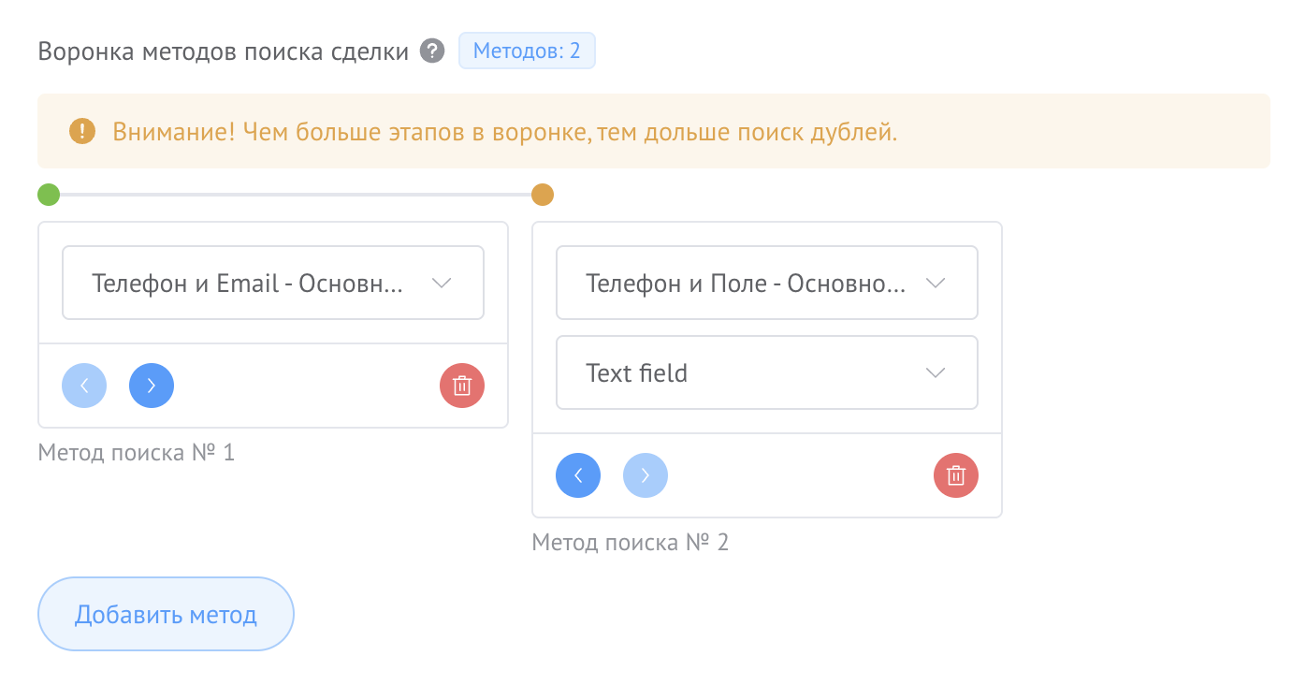Click the orange warning exclamation icon
1306x685 pixels.
pos(82,131)
